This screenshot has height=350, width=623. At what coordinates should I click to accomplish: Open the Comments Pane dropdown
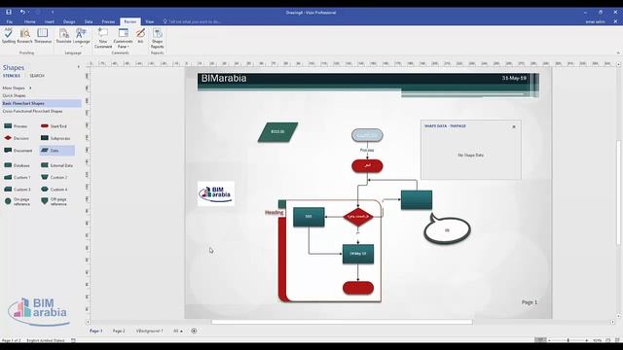click(x=124, y=38)
